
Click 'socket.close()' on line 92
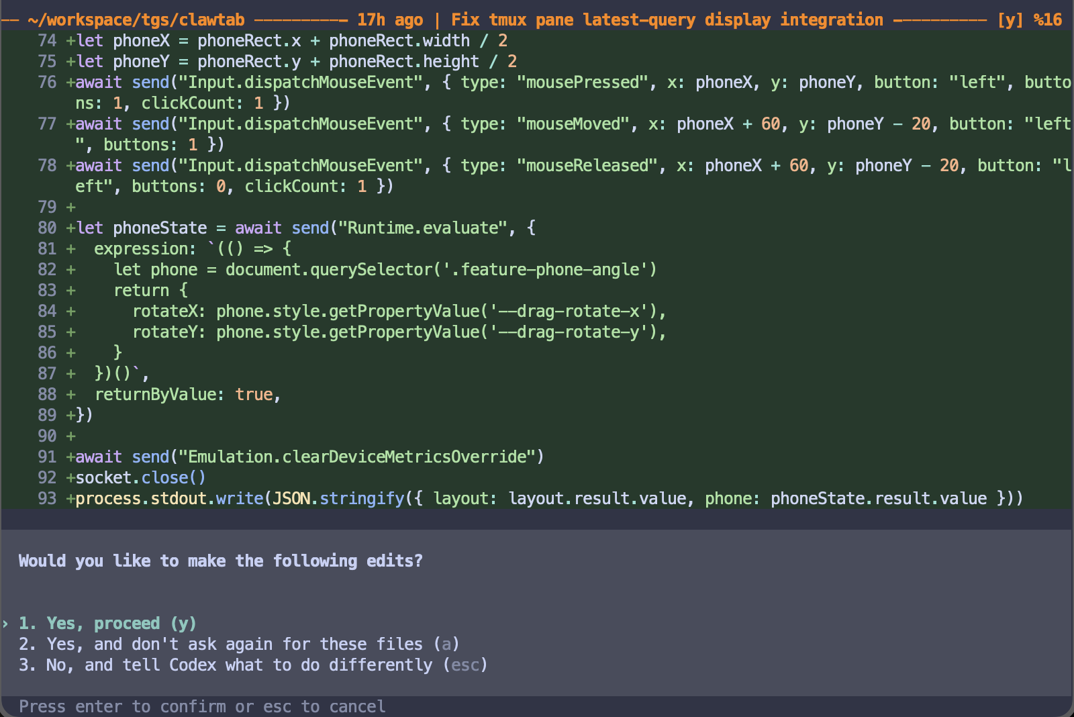tap(141, 478)
